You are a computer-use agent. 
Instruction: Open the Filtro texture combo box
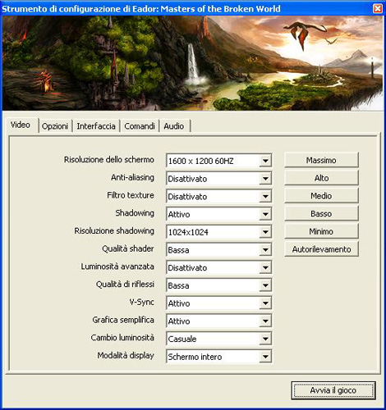(x=219, y=196)
